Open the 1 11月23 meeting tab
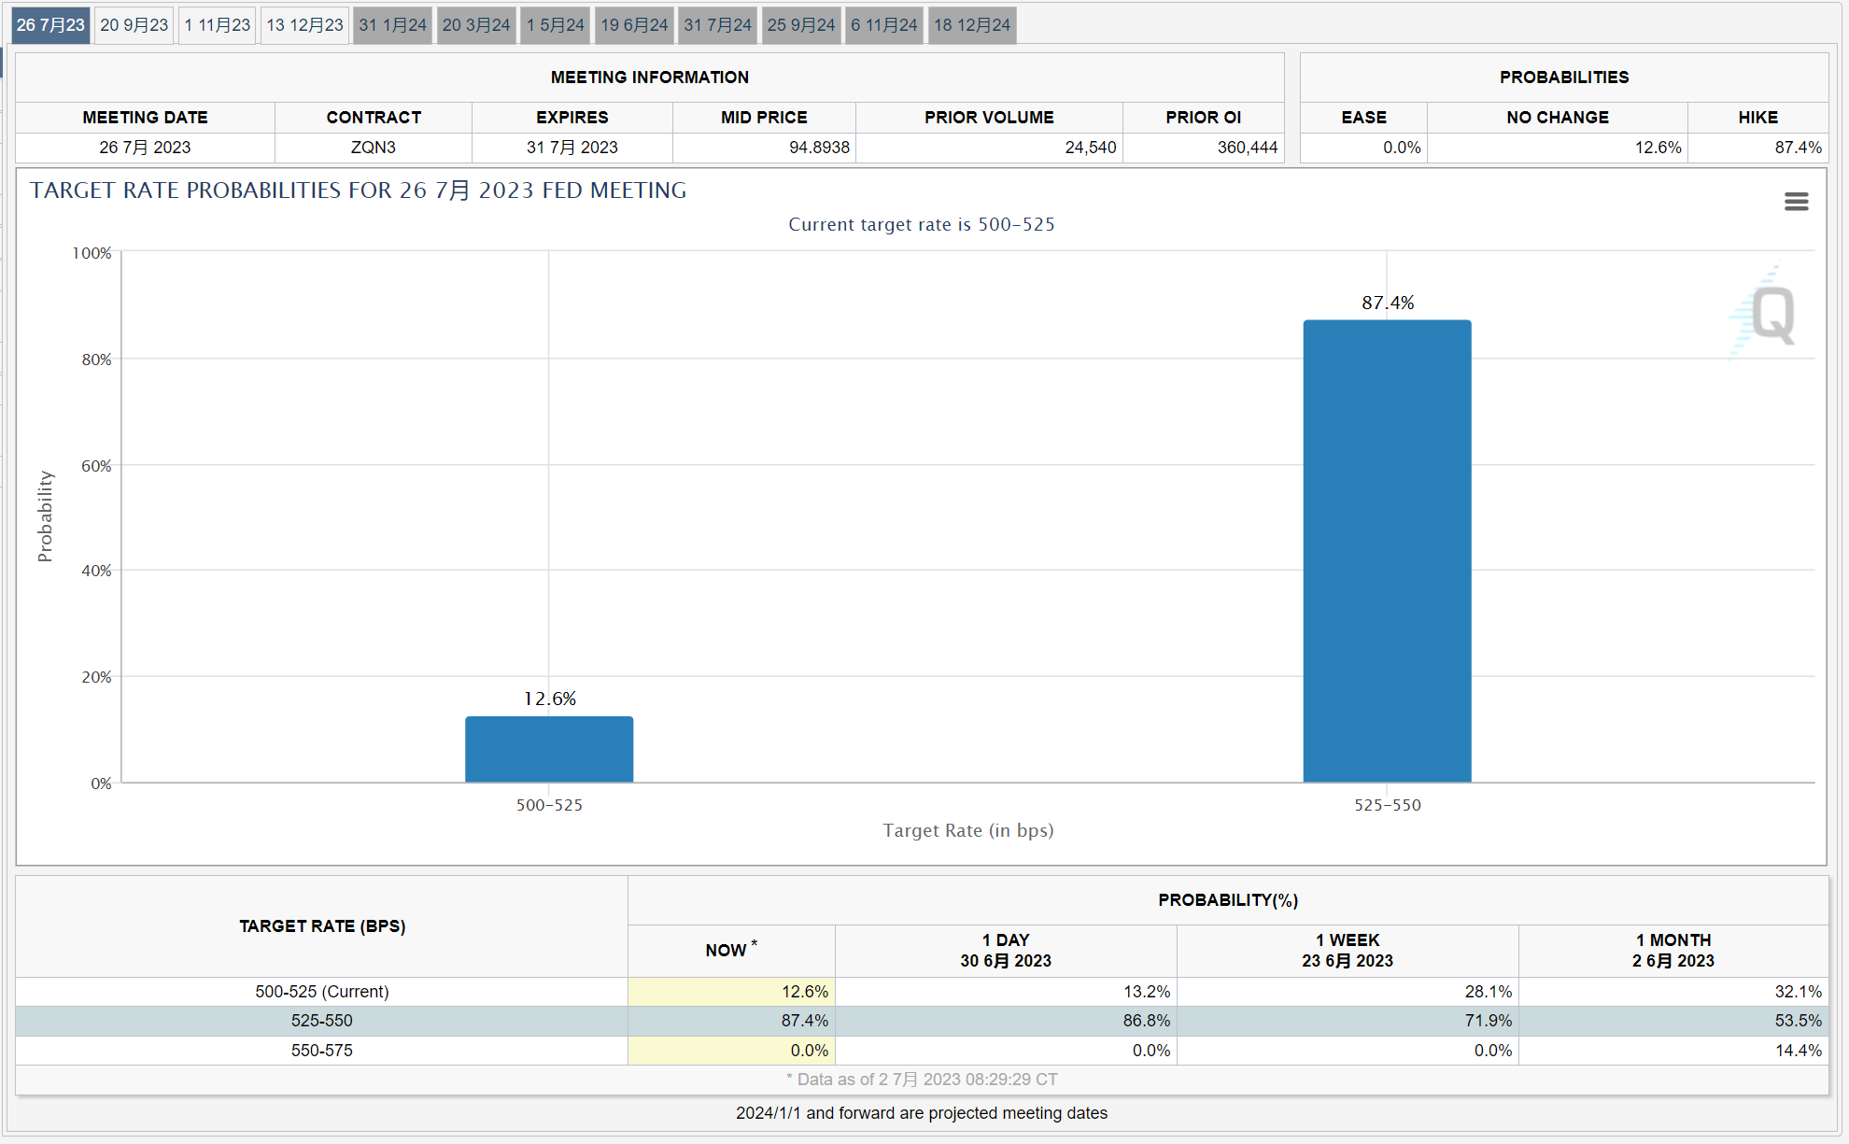Image resolution: width=1849 pixels, height=1144 pixels. (x=218, y=25)
